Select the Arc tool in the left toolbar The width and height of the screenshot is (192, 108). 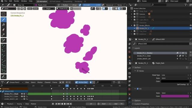click(x=4, y=56)
